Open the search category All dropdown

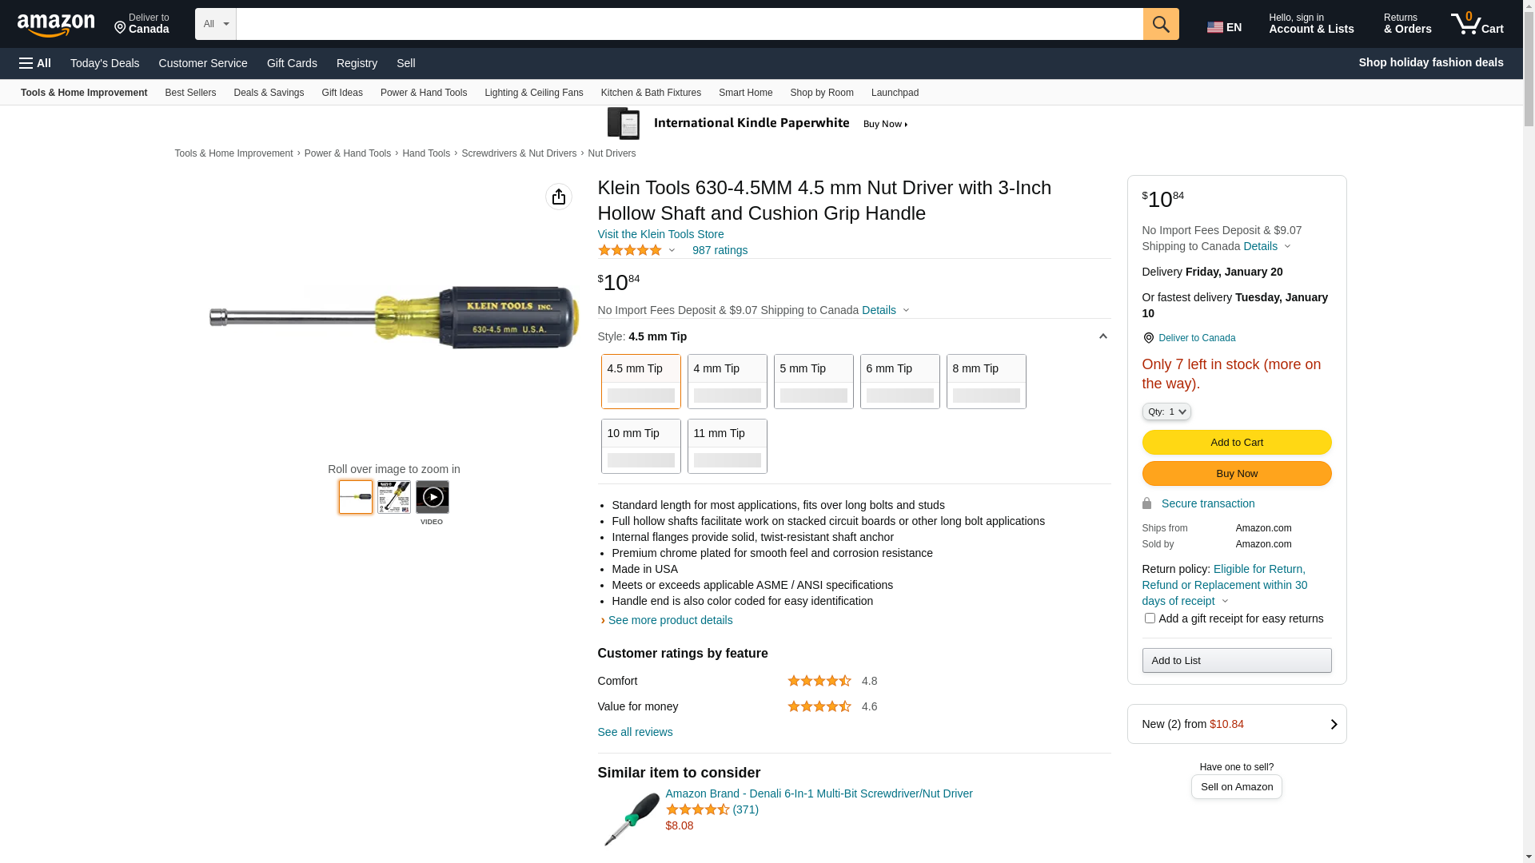[x=215, y=24]
